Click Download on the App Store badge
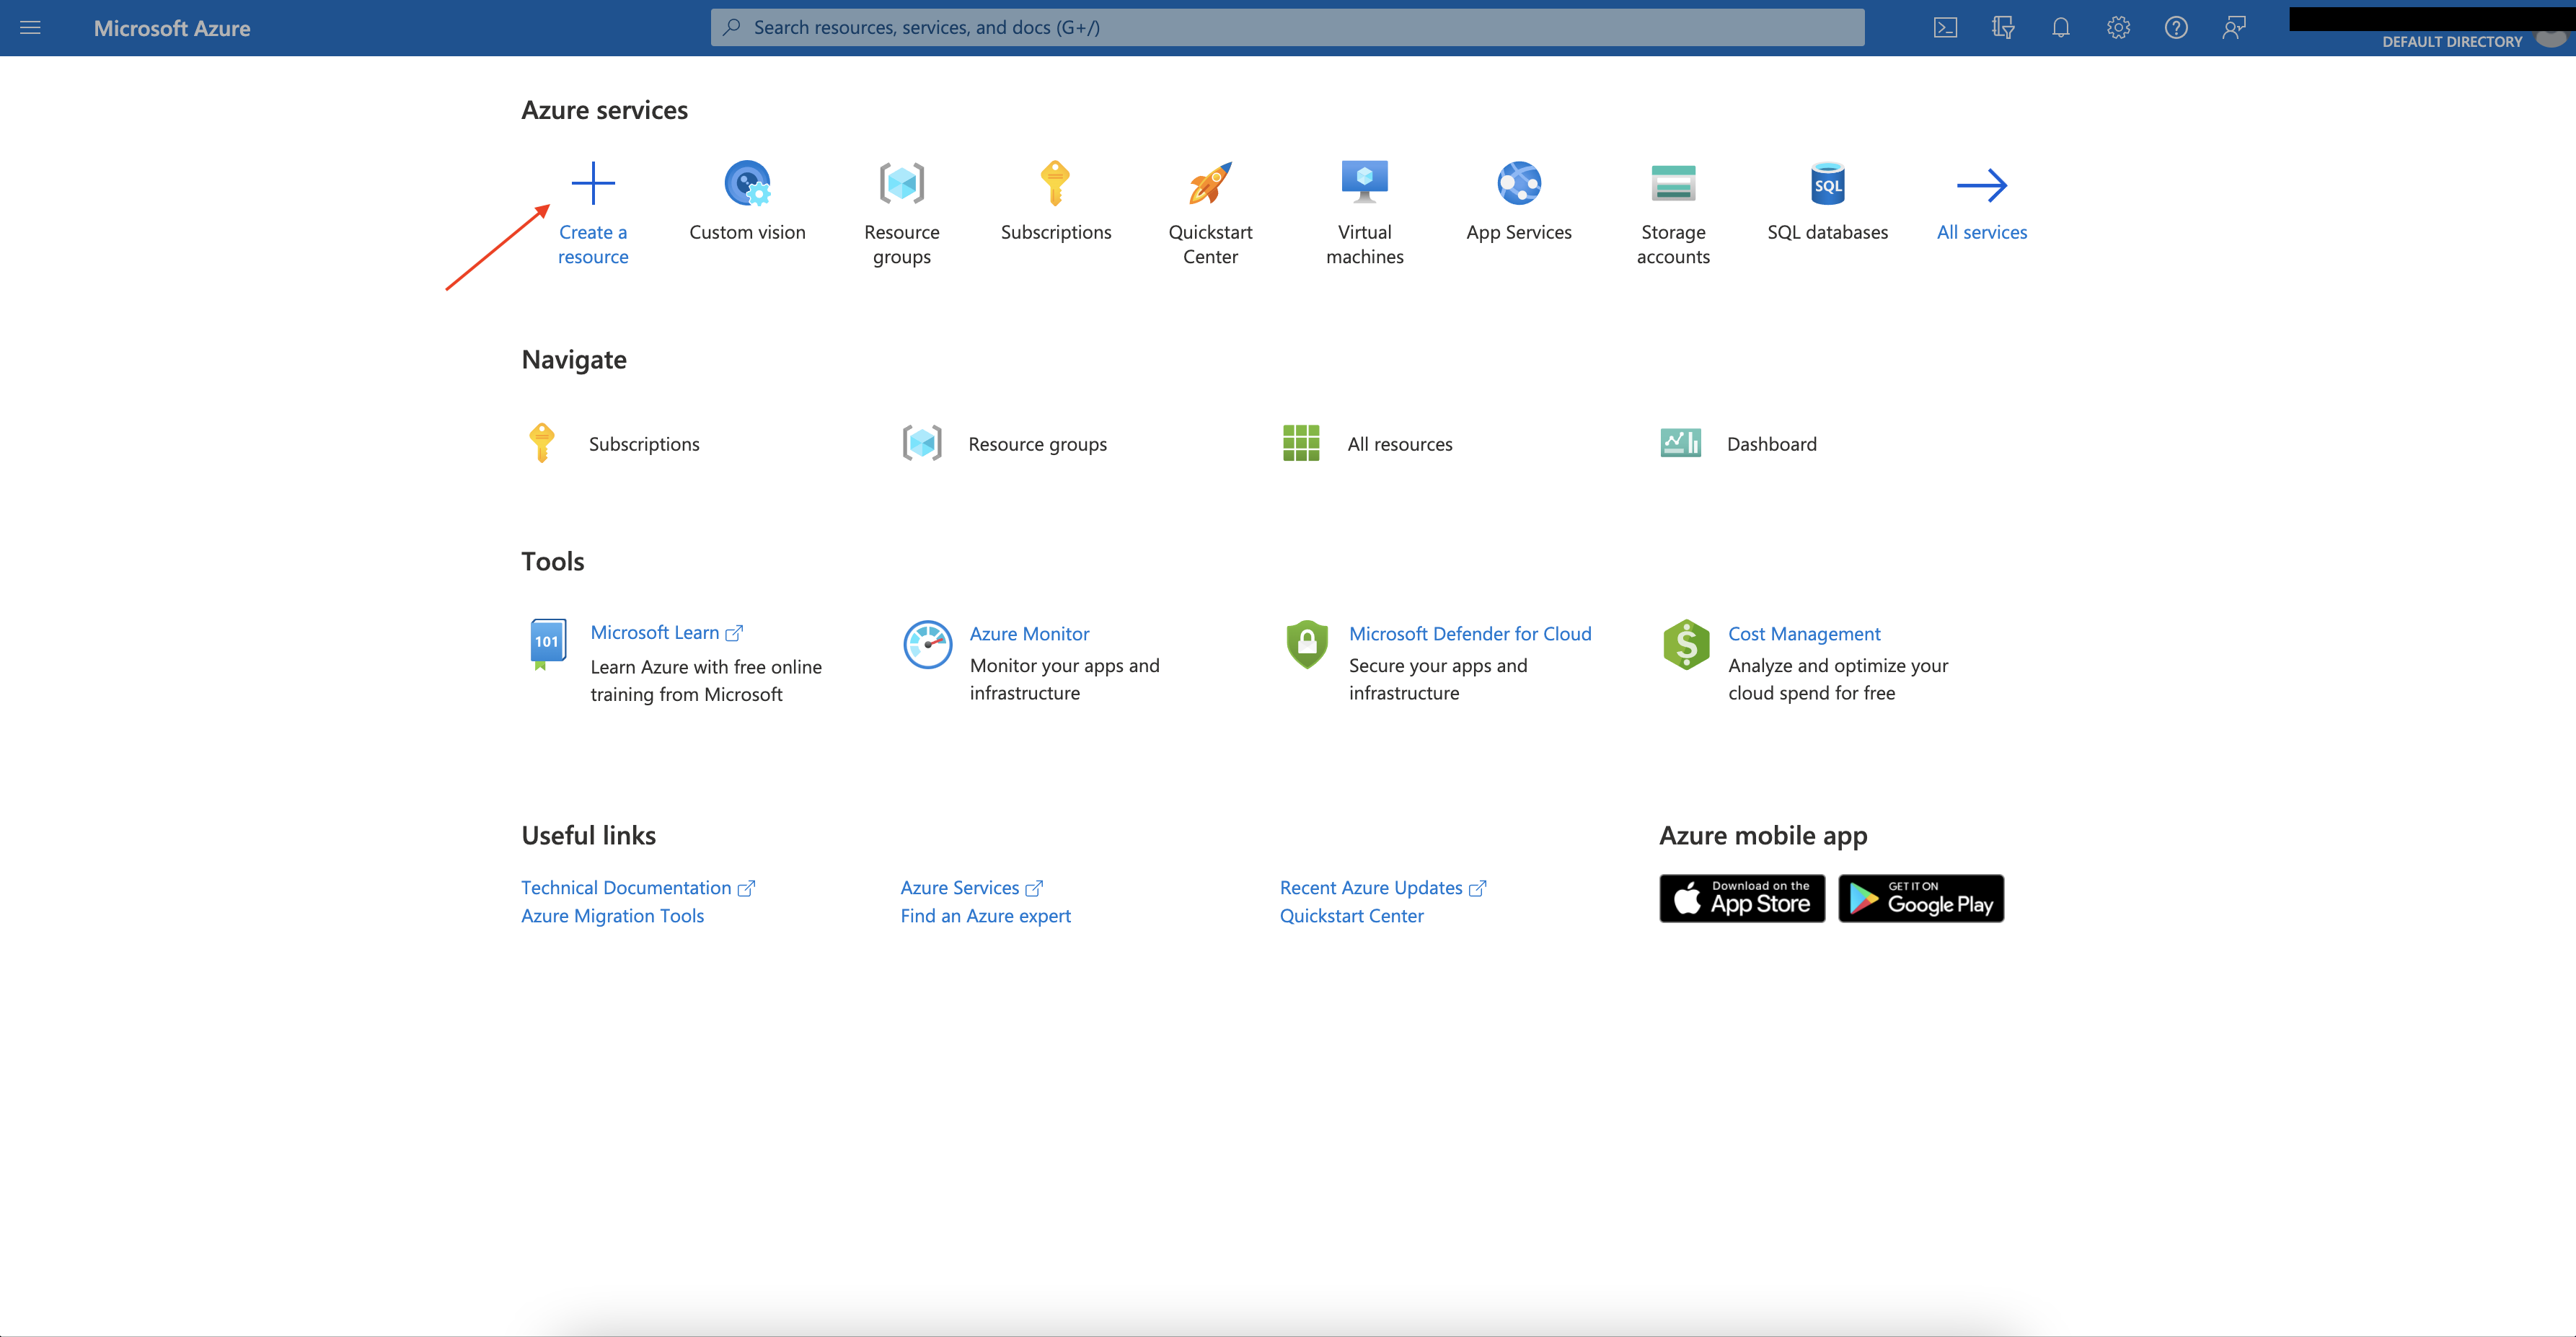Screen dimensions: 2576x1337 pyautogui.click(x=1742, y=898)
